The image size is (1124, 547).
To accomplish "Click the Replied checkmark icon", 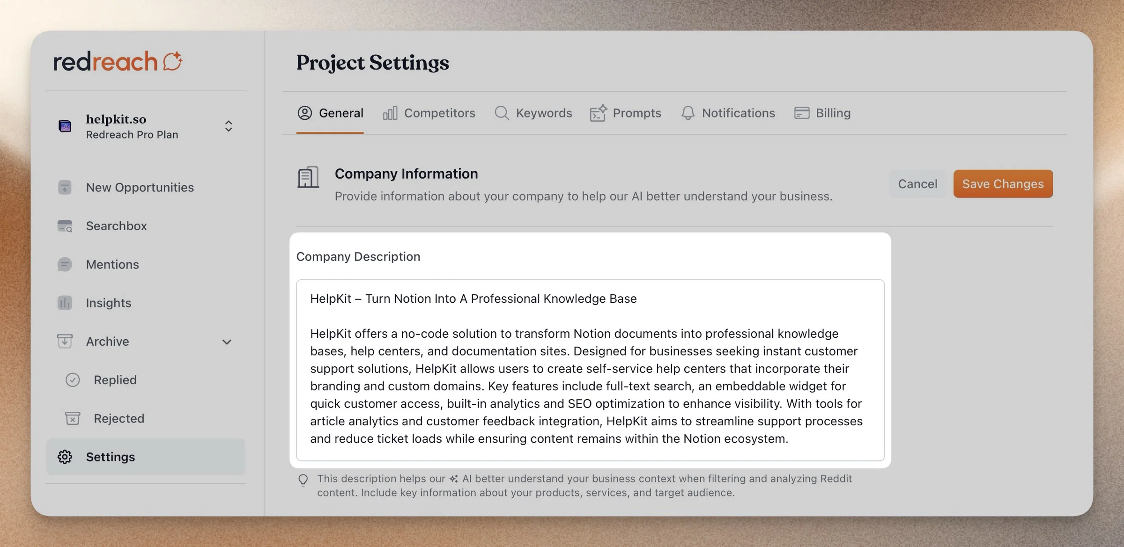I will click(73, 380).
